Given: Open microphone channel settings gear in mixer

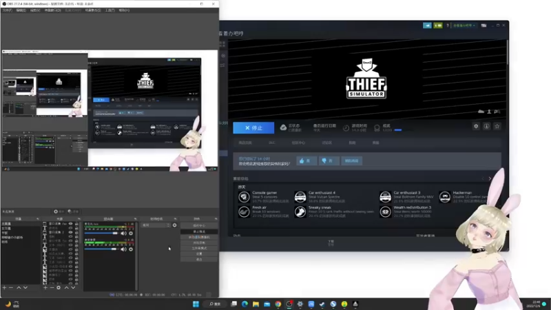Looking at the screenshot, I should (131, 234).
